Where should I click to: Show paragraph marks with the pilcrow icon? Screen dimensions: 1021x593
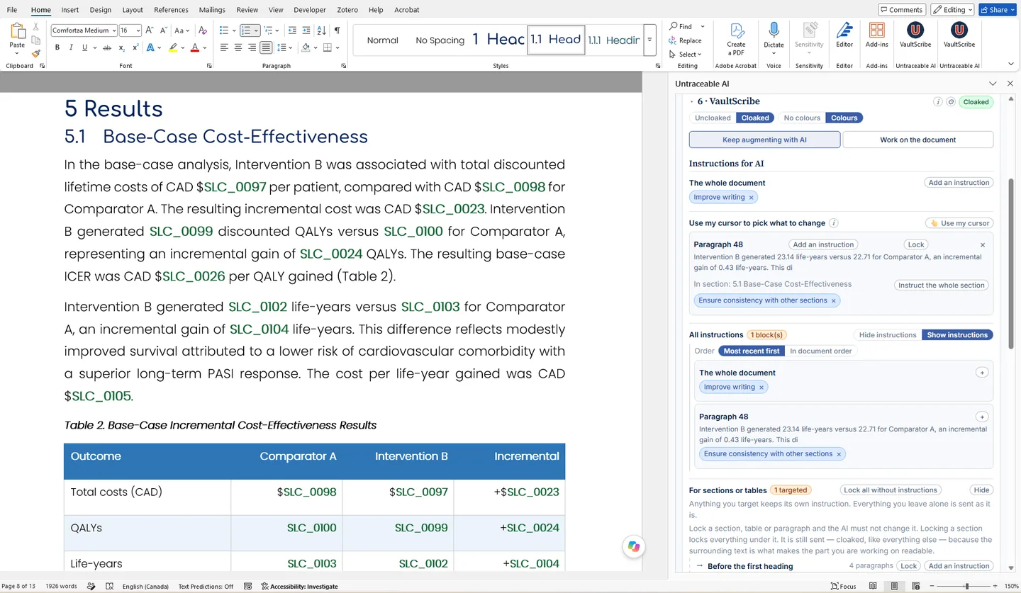337,30
